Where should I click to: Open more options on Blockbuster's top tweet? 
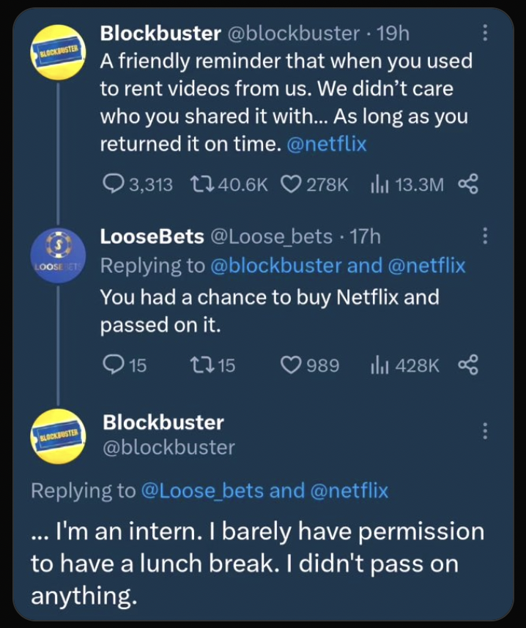[x=484, y=33]
